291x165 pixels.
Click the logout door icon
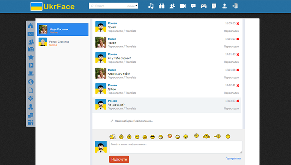coord(235,6)
